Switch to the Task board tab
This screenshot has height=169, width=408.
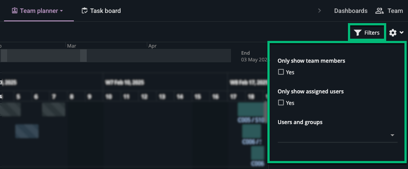click(x=101, y=11)
